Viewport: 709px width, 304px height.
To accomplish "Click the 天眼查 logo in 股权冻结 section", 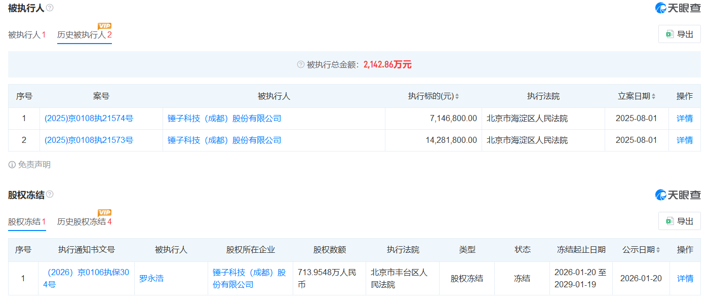I will [678, 195].
